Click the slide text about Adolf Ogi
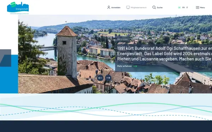The height and width of the screenshot is (132, 212). 165,54
